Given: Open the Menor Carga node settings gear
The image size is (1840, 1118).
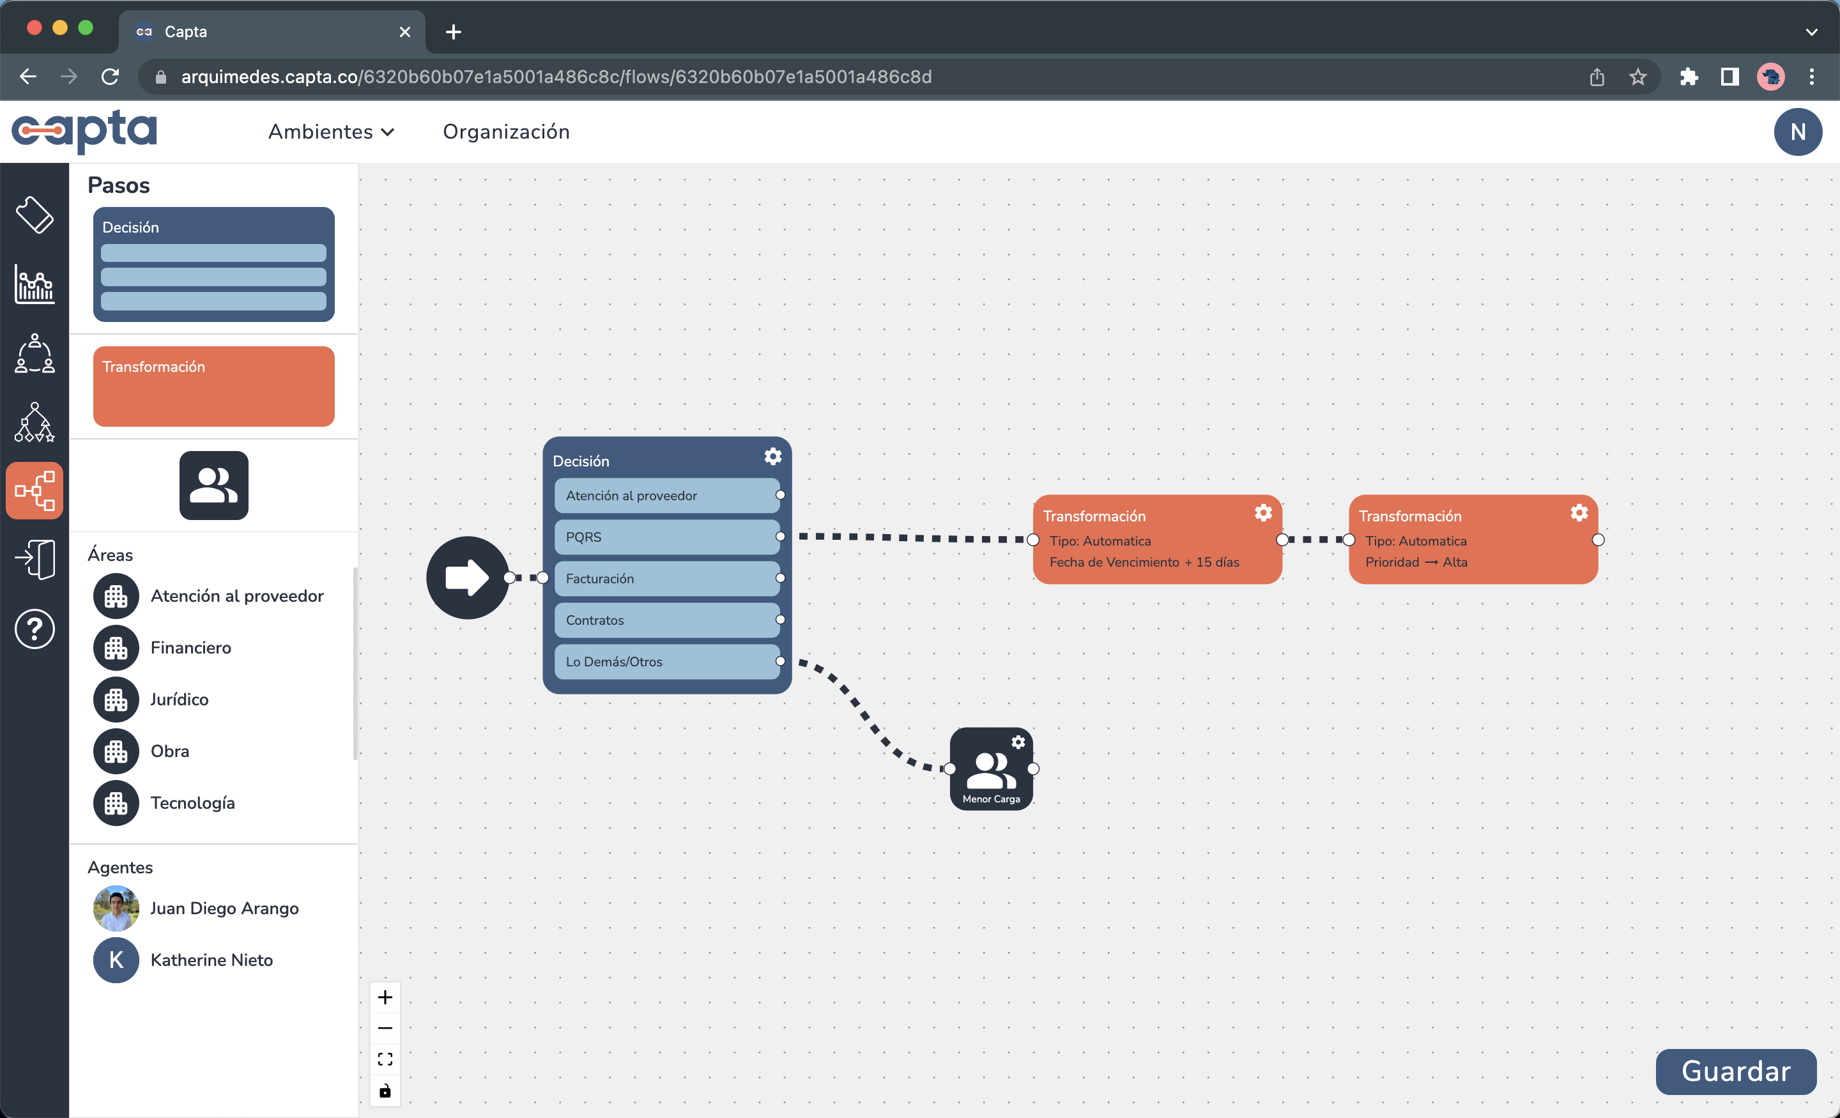Looking at the screenshot, I should pyautogui.click(x=1018, y=742).
